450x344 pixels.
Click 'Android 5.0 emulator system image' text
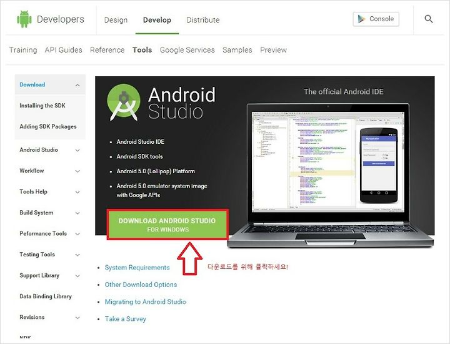pos(162,186)
